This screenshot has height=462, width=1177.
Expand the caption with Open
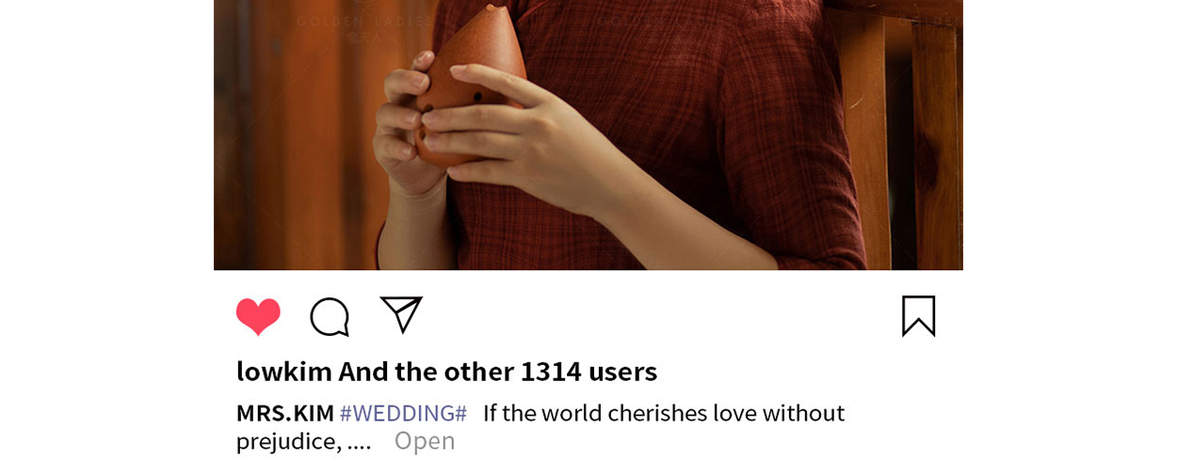(x=425, y=440)
